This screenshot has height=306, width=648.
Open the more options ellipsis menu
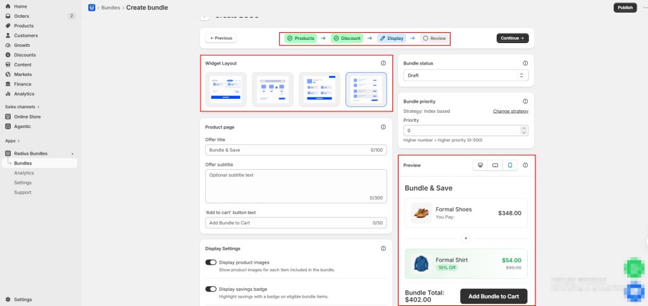(645, 8)
